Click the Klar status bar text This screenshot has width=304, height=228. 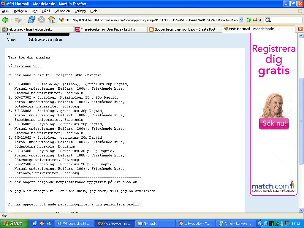coord(4,216)
